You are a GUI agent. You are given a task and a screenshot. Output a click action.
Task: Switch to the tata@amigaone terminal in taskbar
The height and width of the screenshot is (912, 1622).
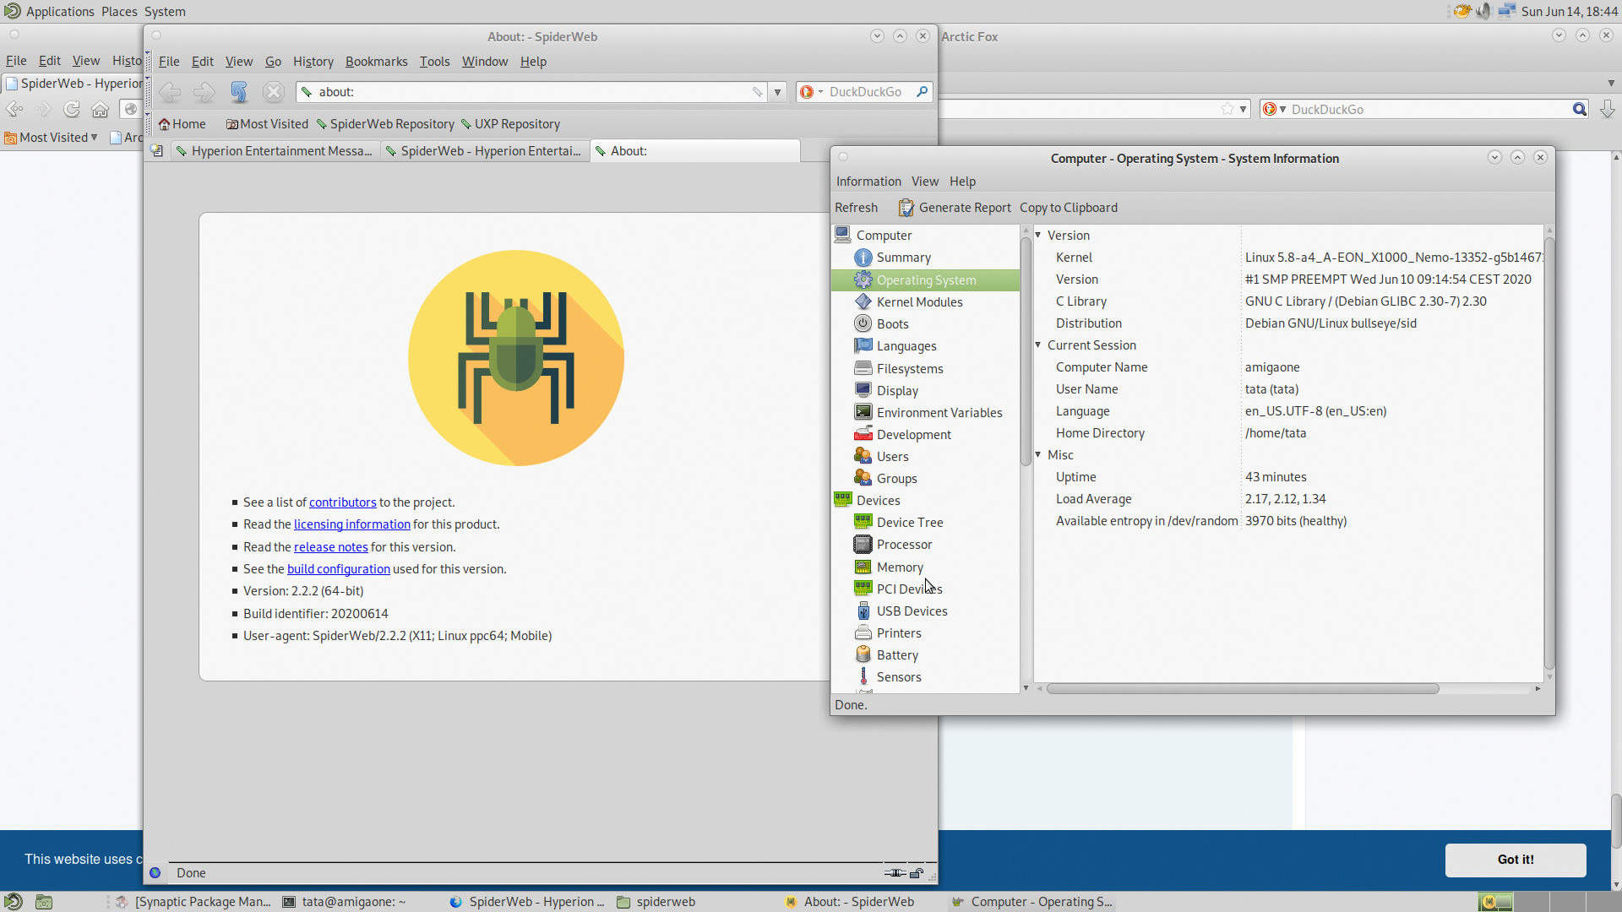pos(344,902)
